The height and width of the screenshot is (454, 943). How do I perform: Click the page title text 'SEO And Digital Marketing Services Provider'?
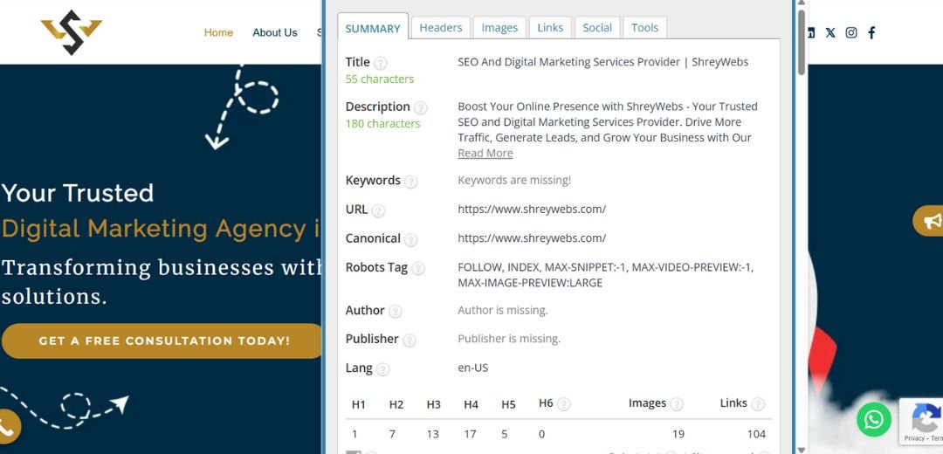569,62
